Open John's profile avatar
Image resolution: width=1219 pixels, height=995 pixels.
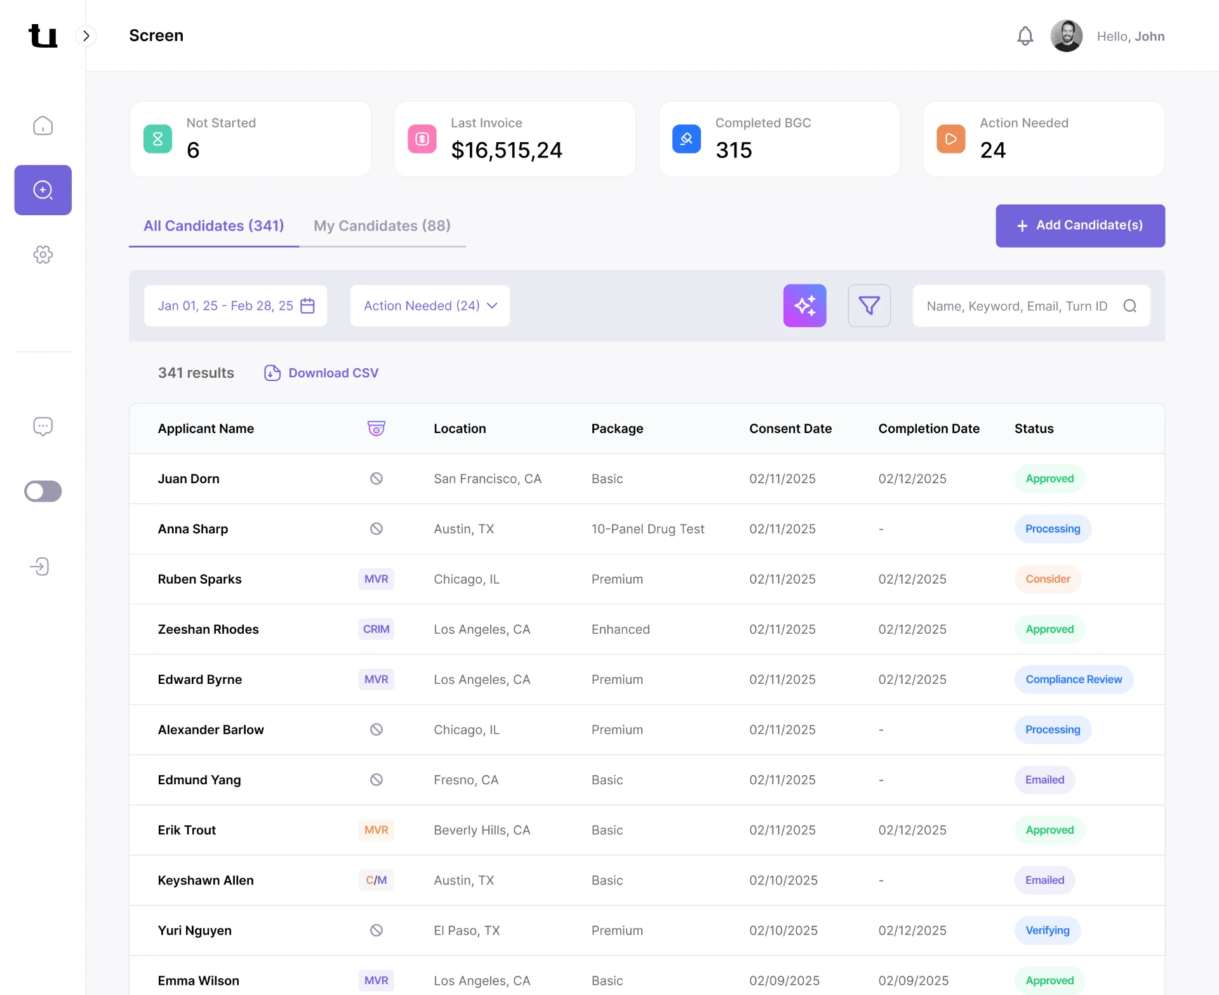1066,36
